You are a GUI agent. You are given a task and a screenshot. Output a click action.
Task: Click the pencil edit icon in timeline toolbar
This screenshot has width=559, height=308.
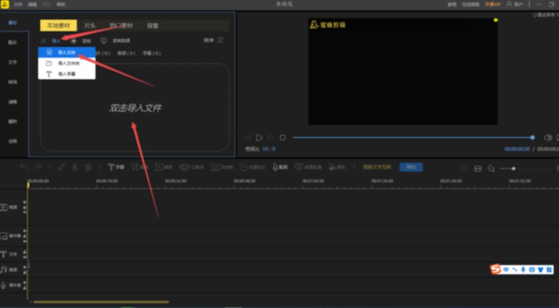point(61,167)
